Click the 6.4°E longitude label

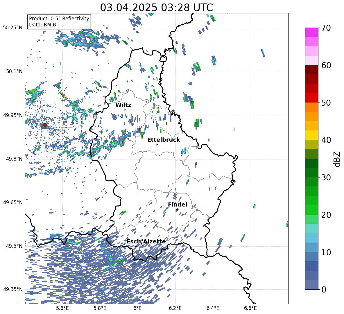(x=213, y=308)
